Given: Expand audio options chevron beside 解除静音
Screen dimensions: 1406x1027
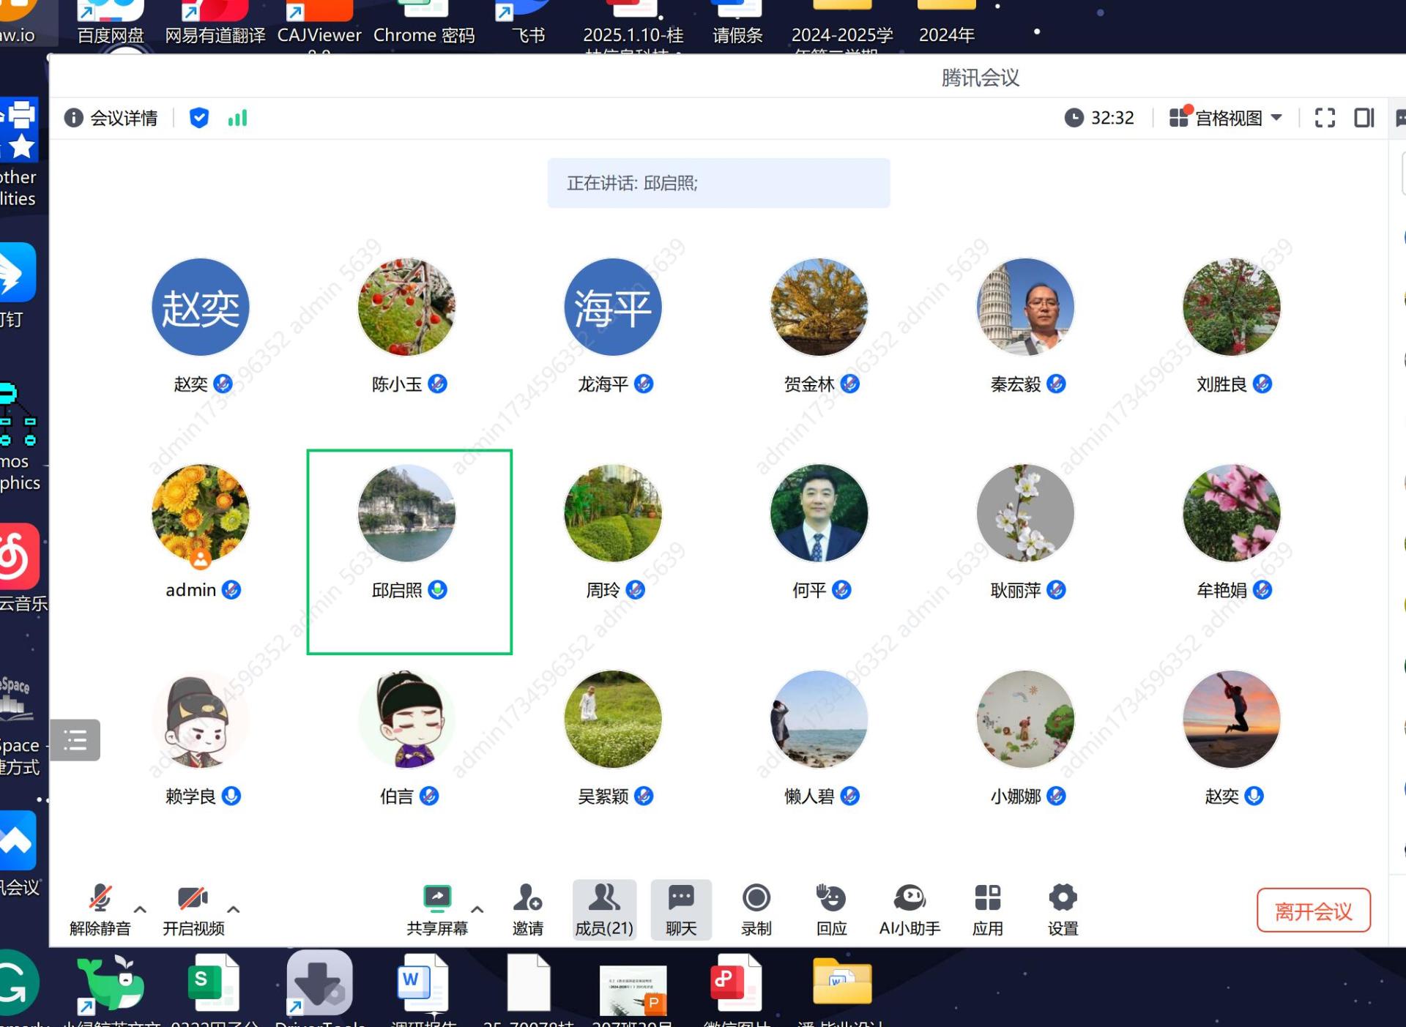Looking at the screenshot, I should point(141,909).
